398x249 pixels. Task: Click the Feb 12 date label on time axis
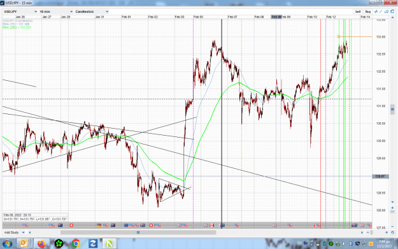point(331,17)
